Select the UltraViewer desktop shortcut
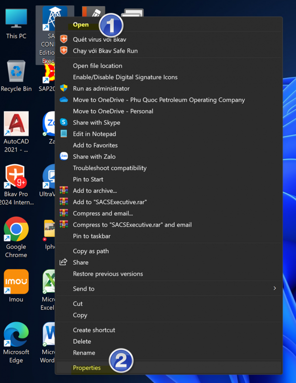The image size is (296, 383). click(47, 181)
